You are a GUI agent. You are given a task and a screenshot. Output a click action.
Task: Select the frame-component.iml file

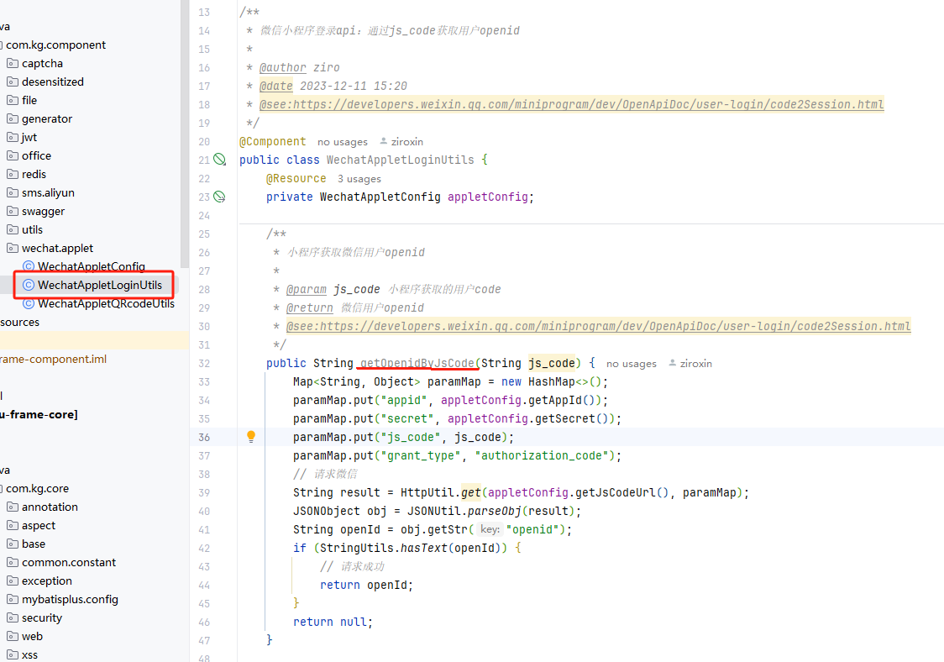[x=53, y=359]
